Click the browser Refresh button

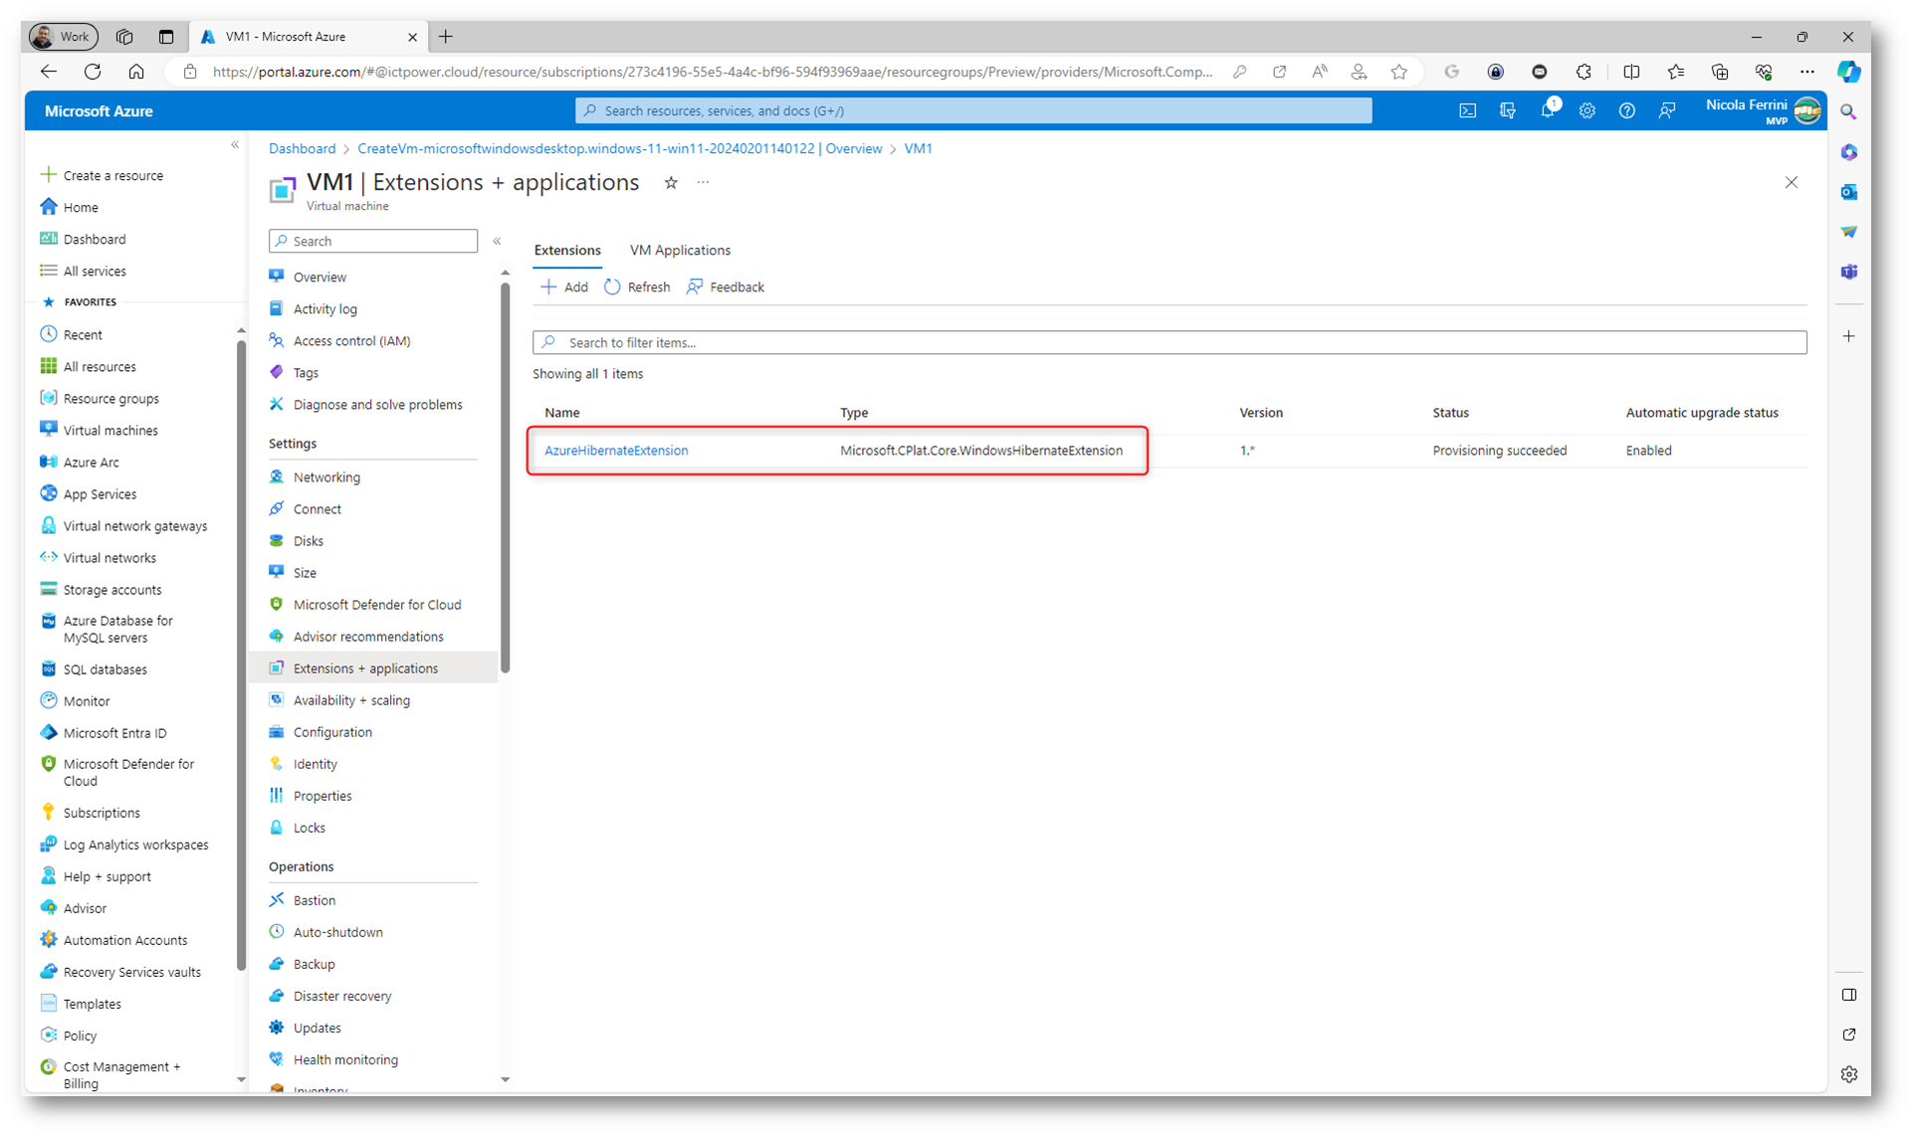93,72
